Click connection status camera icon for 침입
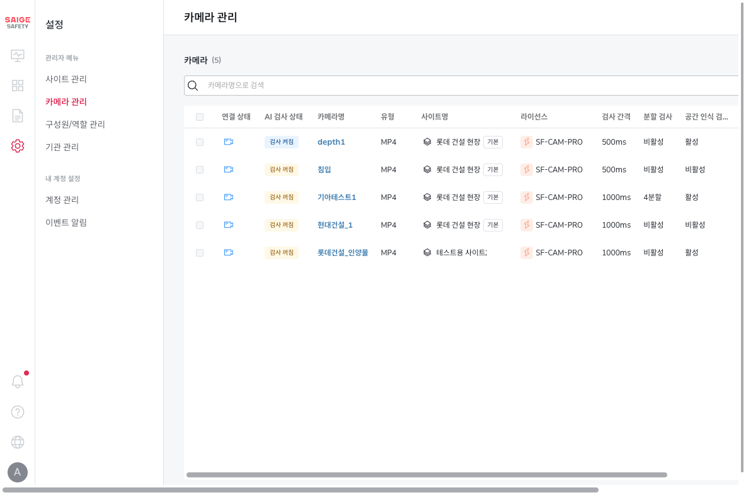Screen dimensions: 746x495 click(x=228, y=169)
